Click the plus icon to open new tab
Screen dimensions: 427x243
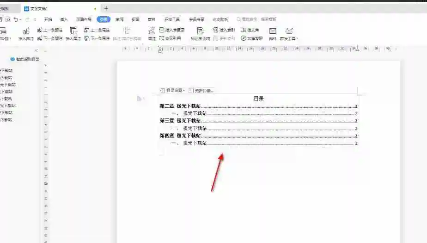pyautogui.click(x=106, y=9)
